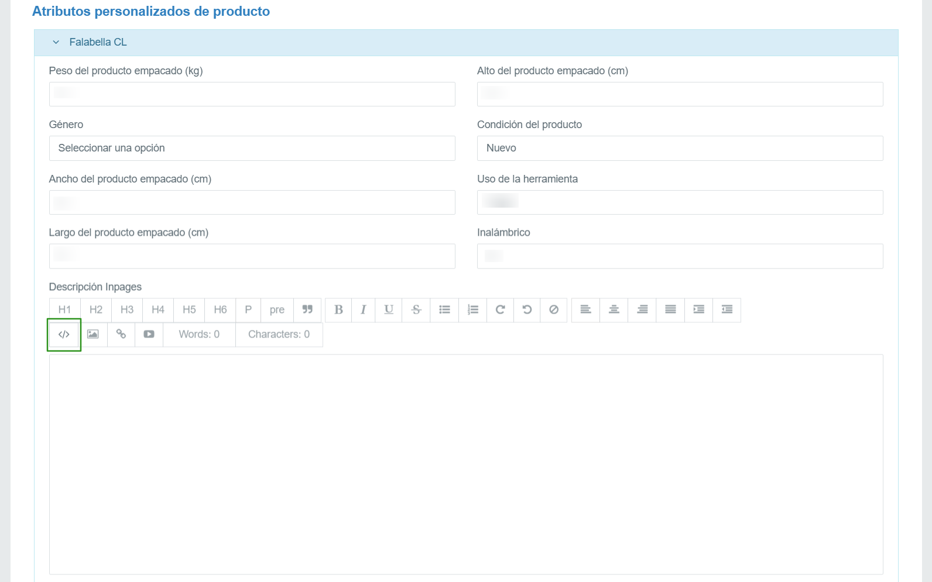Open the Género dropdown

252,149
